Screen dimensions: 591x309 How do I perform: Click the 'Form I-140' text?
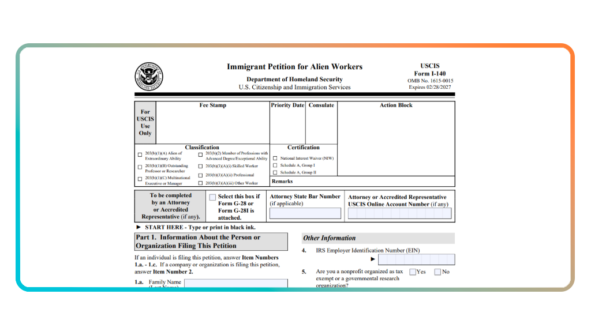[430, 74]
